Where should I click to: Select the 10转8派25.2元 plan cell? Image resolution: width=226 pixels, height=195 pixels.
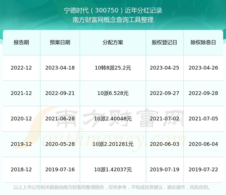(113, 68)
